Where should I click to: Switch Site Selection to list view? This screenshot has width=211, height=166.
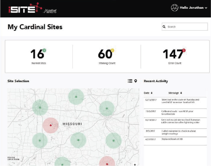pyautogui.click(x=130, y=81)
